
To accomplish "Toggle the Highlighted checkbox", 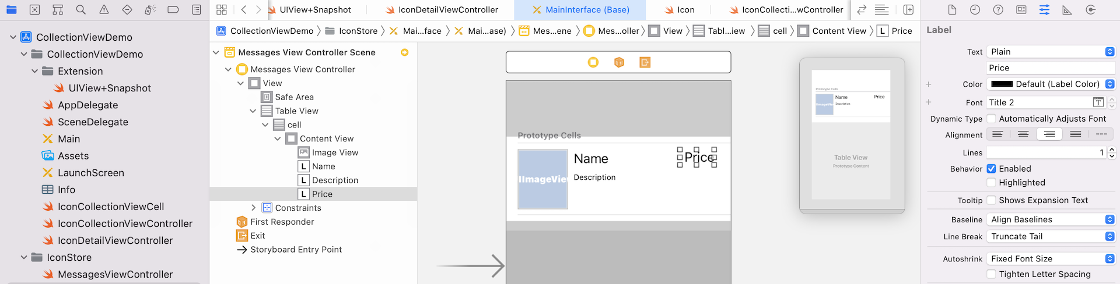I will click(991, 183).
